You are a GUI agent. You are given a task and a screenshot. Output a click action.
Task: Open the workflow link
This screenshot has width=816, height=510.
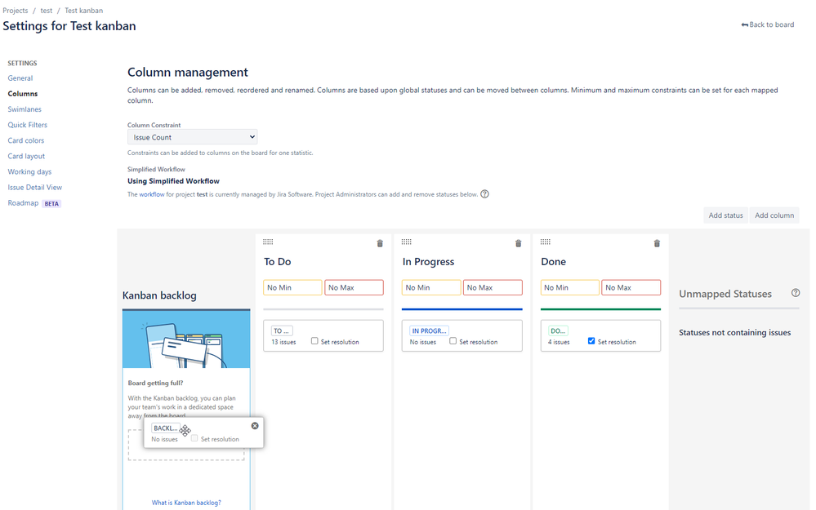151,194
